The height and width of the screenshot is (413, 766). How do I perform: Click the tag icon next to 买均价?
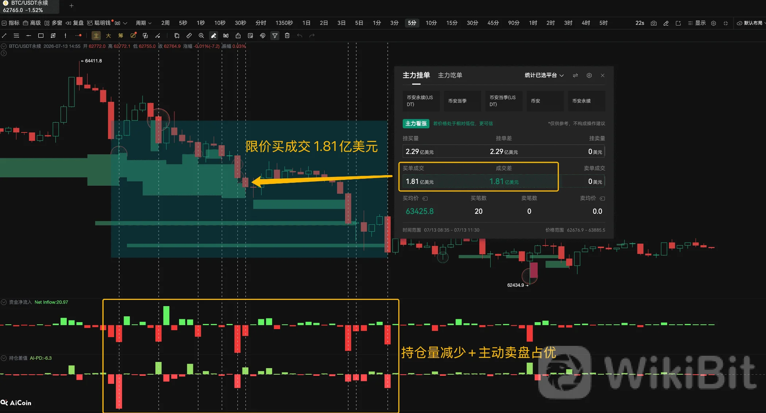point(425,198)
